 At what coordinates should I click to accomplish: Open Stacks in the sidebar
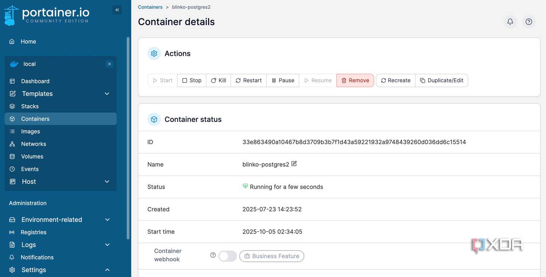pyautogui.click(x=60, y=106)
